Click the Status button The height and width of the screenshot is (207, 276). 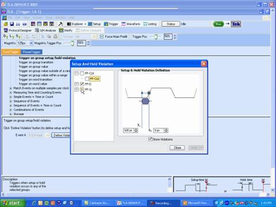171,24
